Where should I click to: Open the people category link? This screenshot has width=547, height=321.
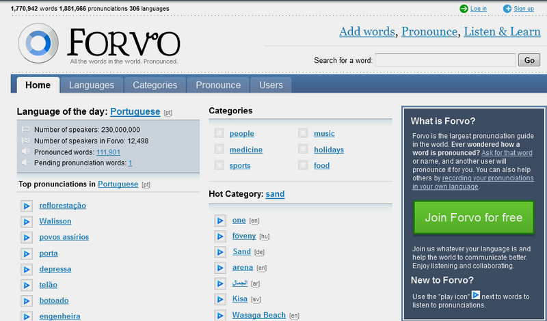[x=242, y=133]
